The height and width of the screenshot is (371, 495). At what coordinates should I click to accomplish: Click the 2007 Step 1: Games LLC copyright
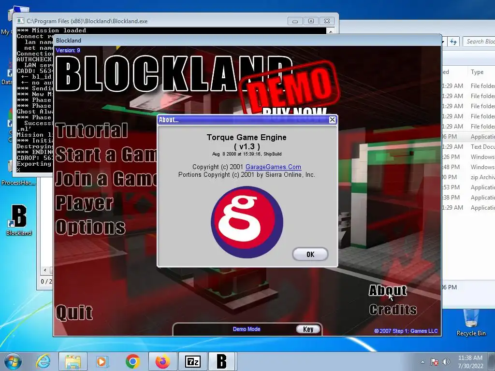click(406, 331)
